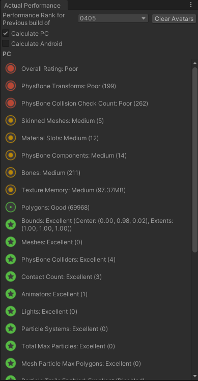Click the Texture Memory Medium rating icon
The width and height of the screenshot is (198, 381).
click(11, 190)
